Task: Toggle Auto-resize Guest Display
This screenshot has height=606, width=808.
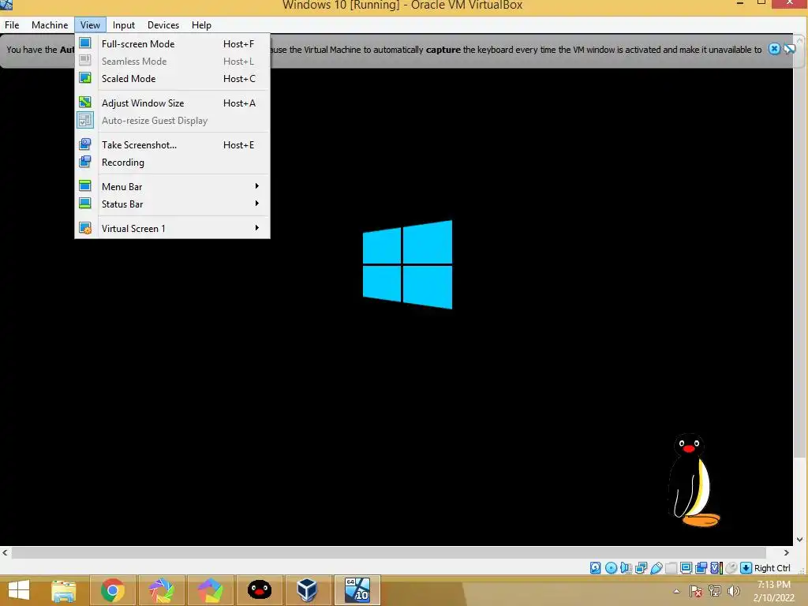Action: pyautogui.click(x=173, y=121)
